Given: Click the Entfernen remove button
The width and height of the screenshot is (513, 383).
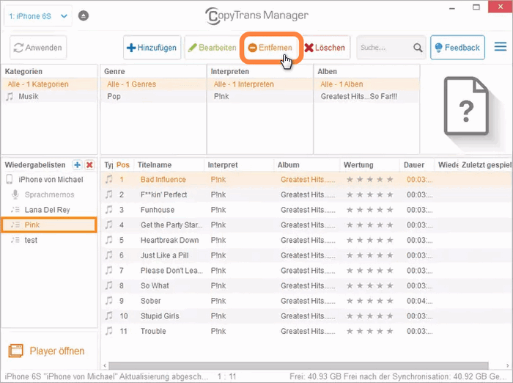Looking at the screenshot, I should click(270, 48).
